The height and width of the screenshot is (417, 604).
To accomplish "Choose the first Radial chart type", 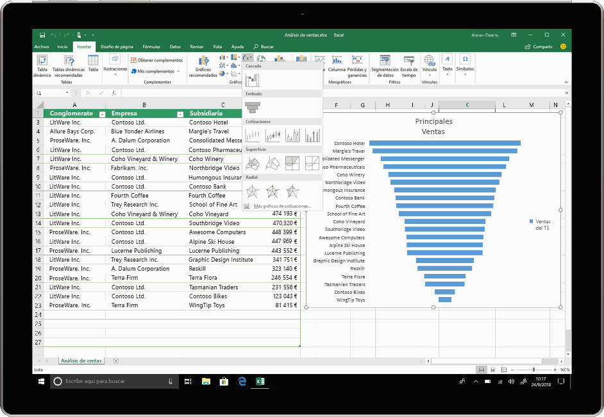I will 253,191.
